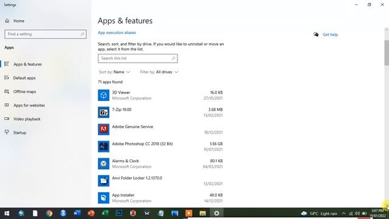This screenshot has width=389, height=219.
Task: Open taskbar search
Action: click(x=21, y=214)
